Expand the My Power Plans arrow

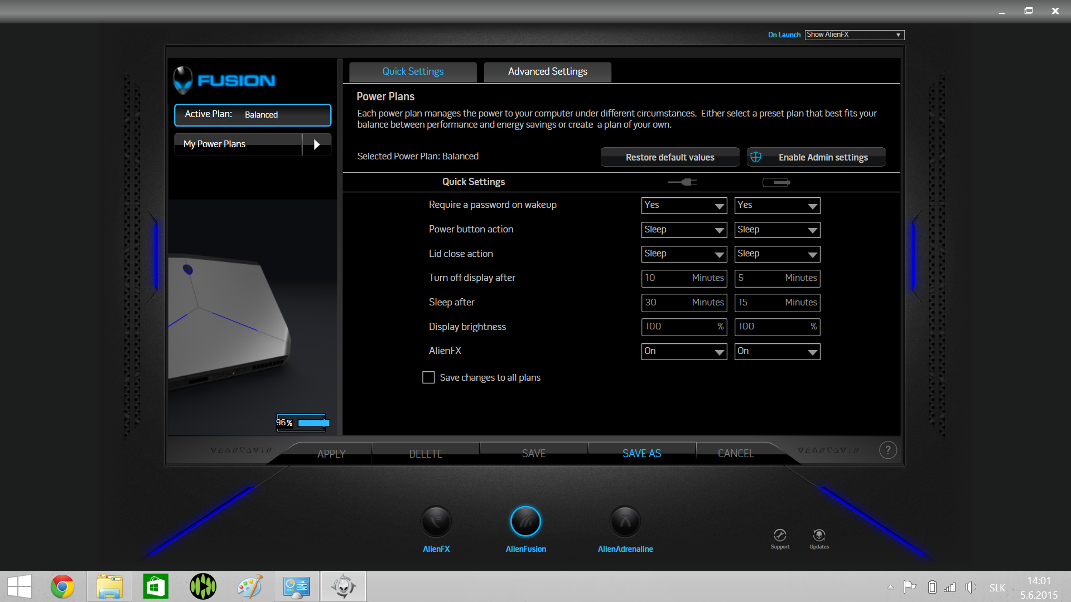317,144
